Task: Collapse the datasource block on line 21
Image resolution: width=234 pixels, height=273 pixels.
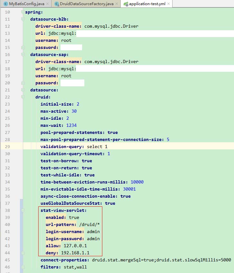Action: [x=23, y=90]
